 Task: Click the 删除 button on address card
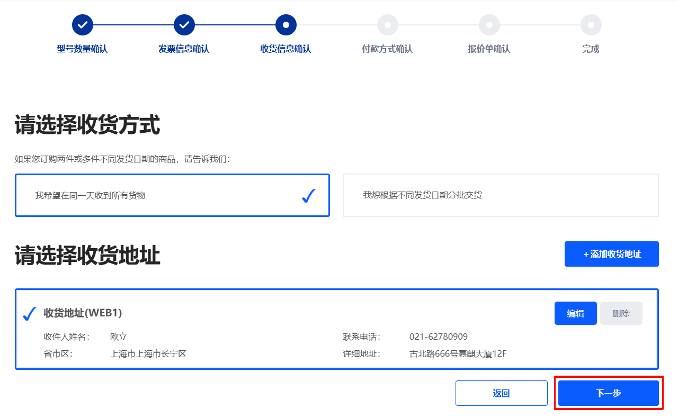click(621, 313)
